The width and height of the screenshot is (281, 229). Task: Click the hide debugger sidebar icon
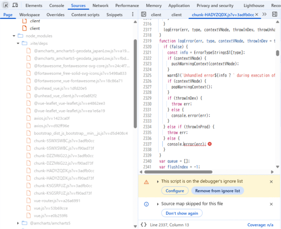275,15
